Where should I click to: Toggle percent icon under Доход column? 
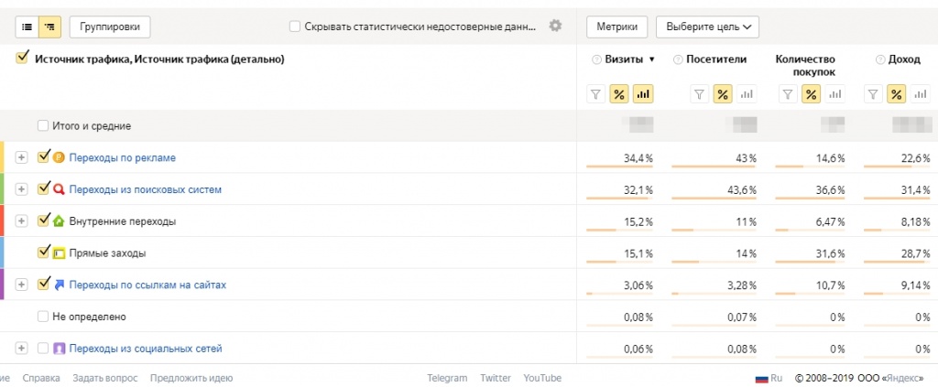(896, 94)
